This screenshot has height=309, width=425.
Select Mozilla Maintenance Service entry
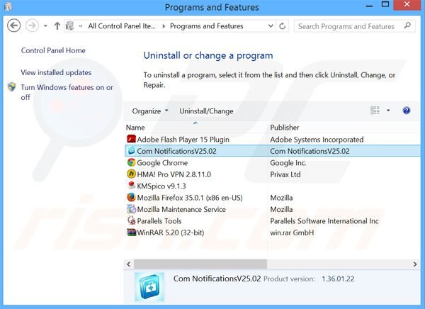tap(181, 209)
